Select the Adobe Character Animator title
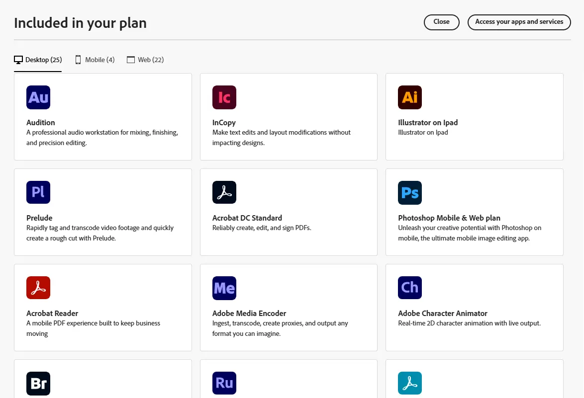The height and width of the screenshot is (398, 584). [x=442, y=313]
